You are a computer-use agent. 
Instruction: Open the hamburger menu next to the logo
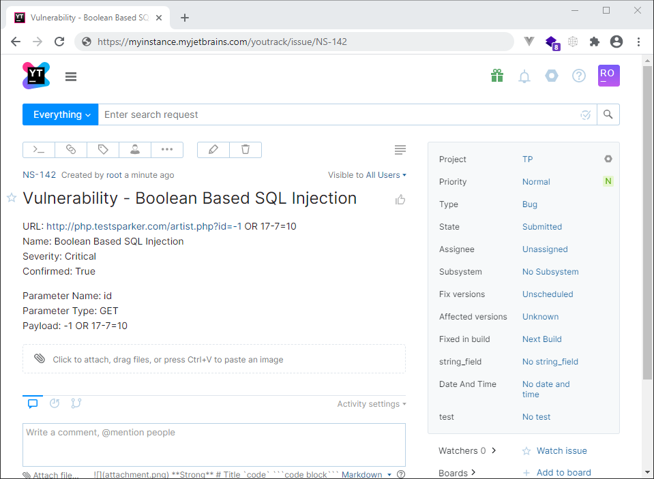pyautogui.click(x=71, y=76)
